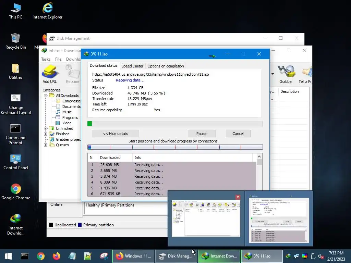Open Internet Download Manager desktop shortcut
Viewport: 351px width, 263px height.
point(16,224)
